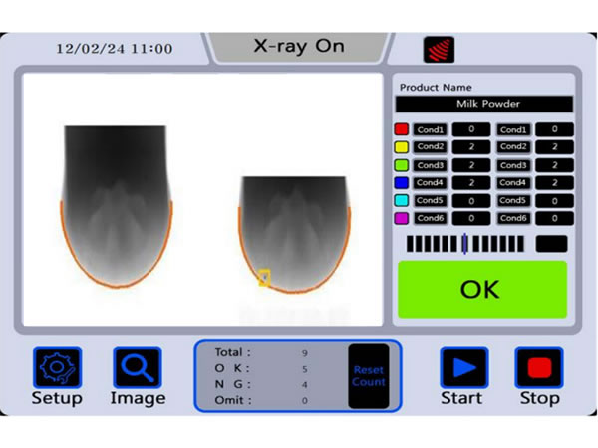Click the right container X-ray image
The height and width of the screenshot is (448, 598).
point(294,234)
